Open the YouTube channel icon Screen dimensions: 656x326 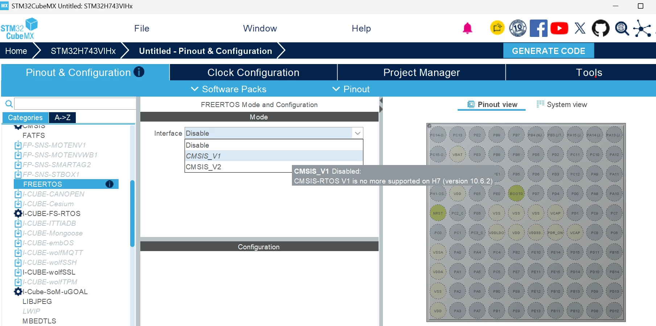click(559, 28)
